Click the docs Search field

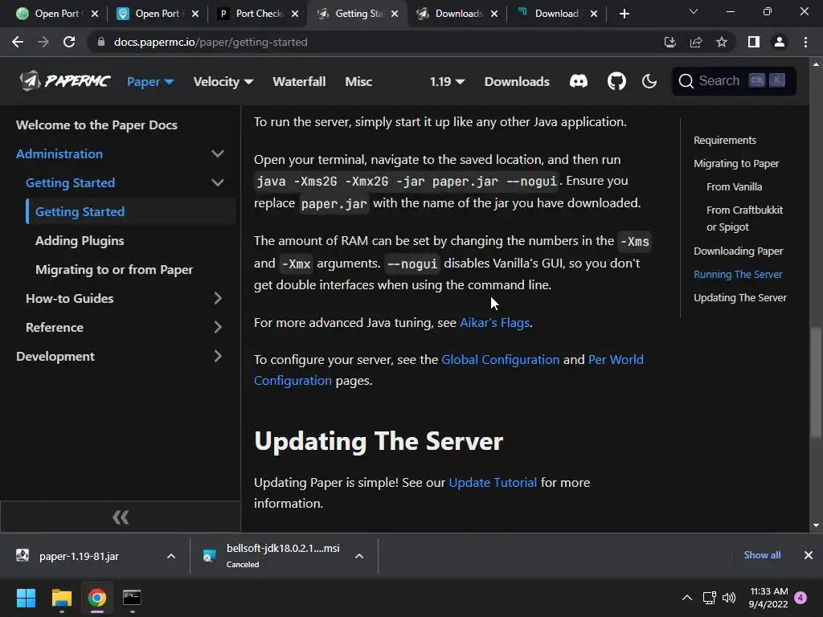(734, 81)
